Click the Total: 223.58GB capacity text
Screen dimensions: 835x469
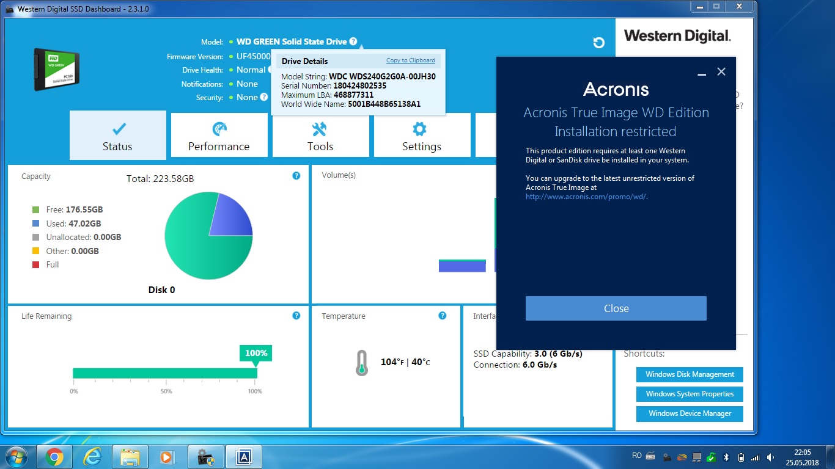click(x=160, y=179)
